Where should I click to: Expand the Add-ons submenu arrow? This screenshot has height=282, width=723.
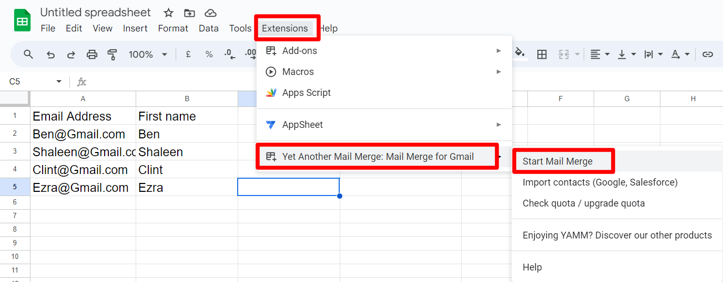click(x=498, y=51)
